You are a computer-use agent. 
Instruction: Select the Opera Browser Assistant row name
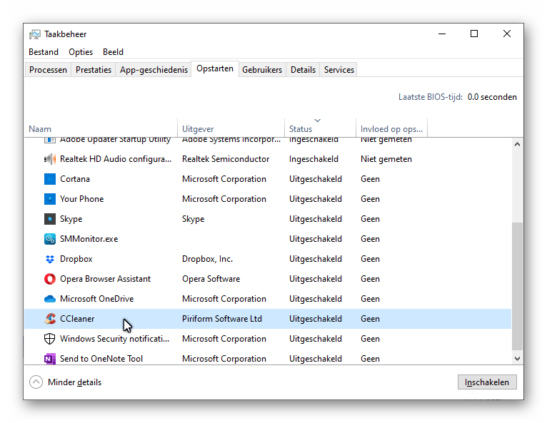tap(106, 279)
